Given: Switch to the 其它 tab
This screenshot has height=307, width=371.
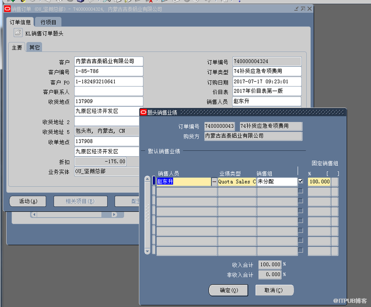Looking at the screenshot, I should click(35, 47).
